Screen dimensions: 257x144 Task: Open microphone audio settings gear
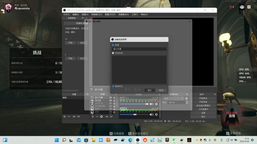(156, 104)
